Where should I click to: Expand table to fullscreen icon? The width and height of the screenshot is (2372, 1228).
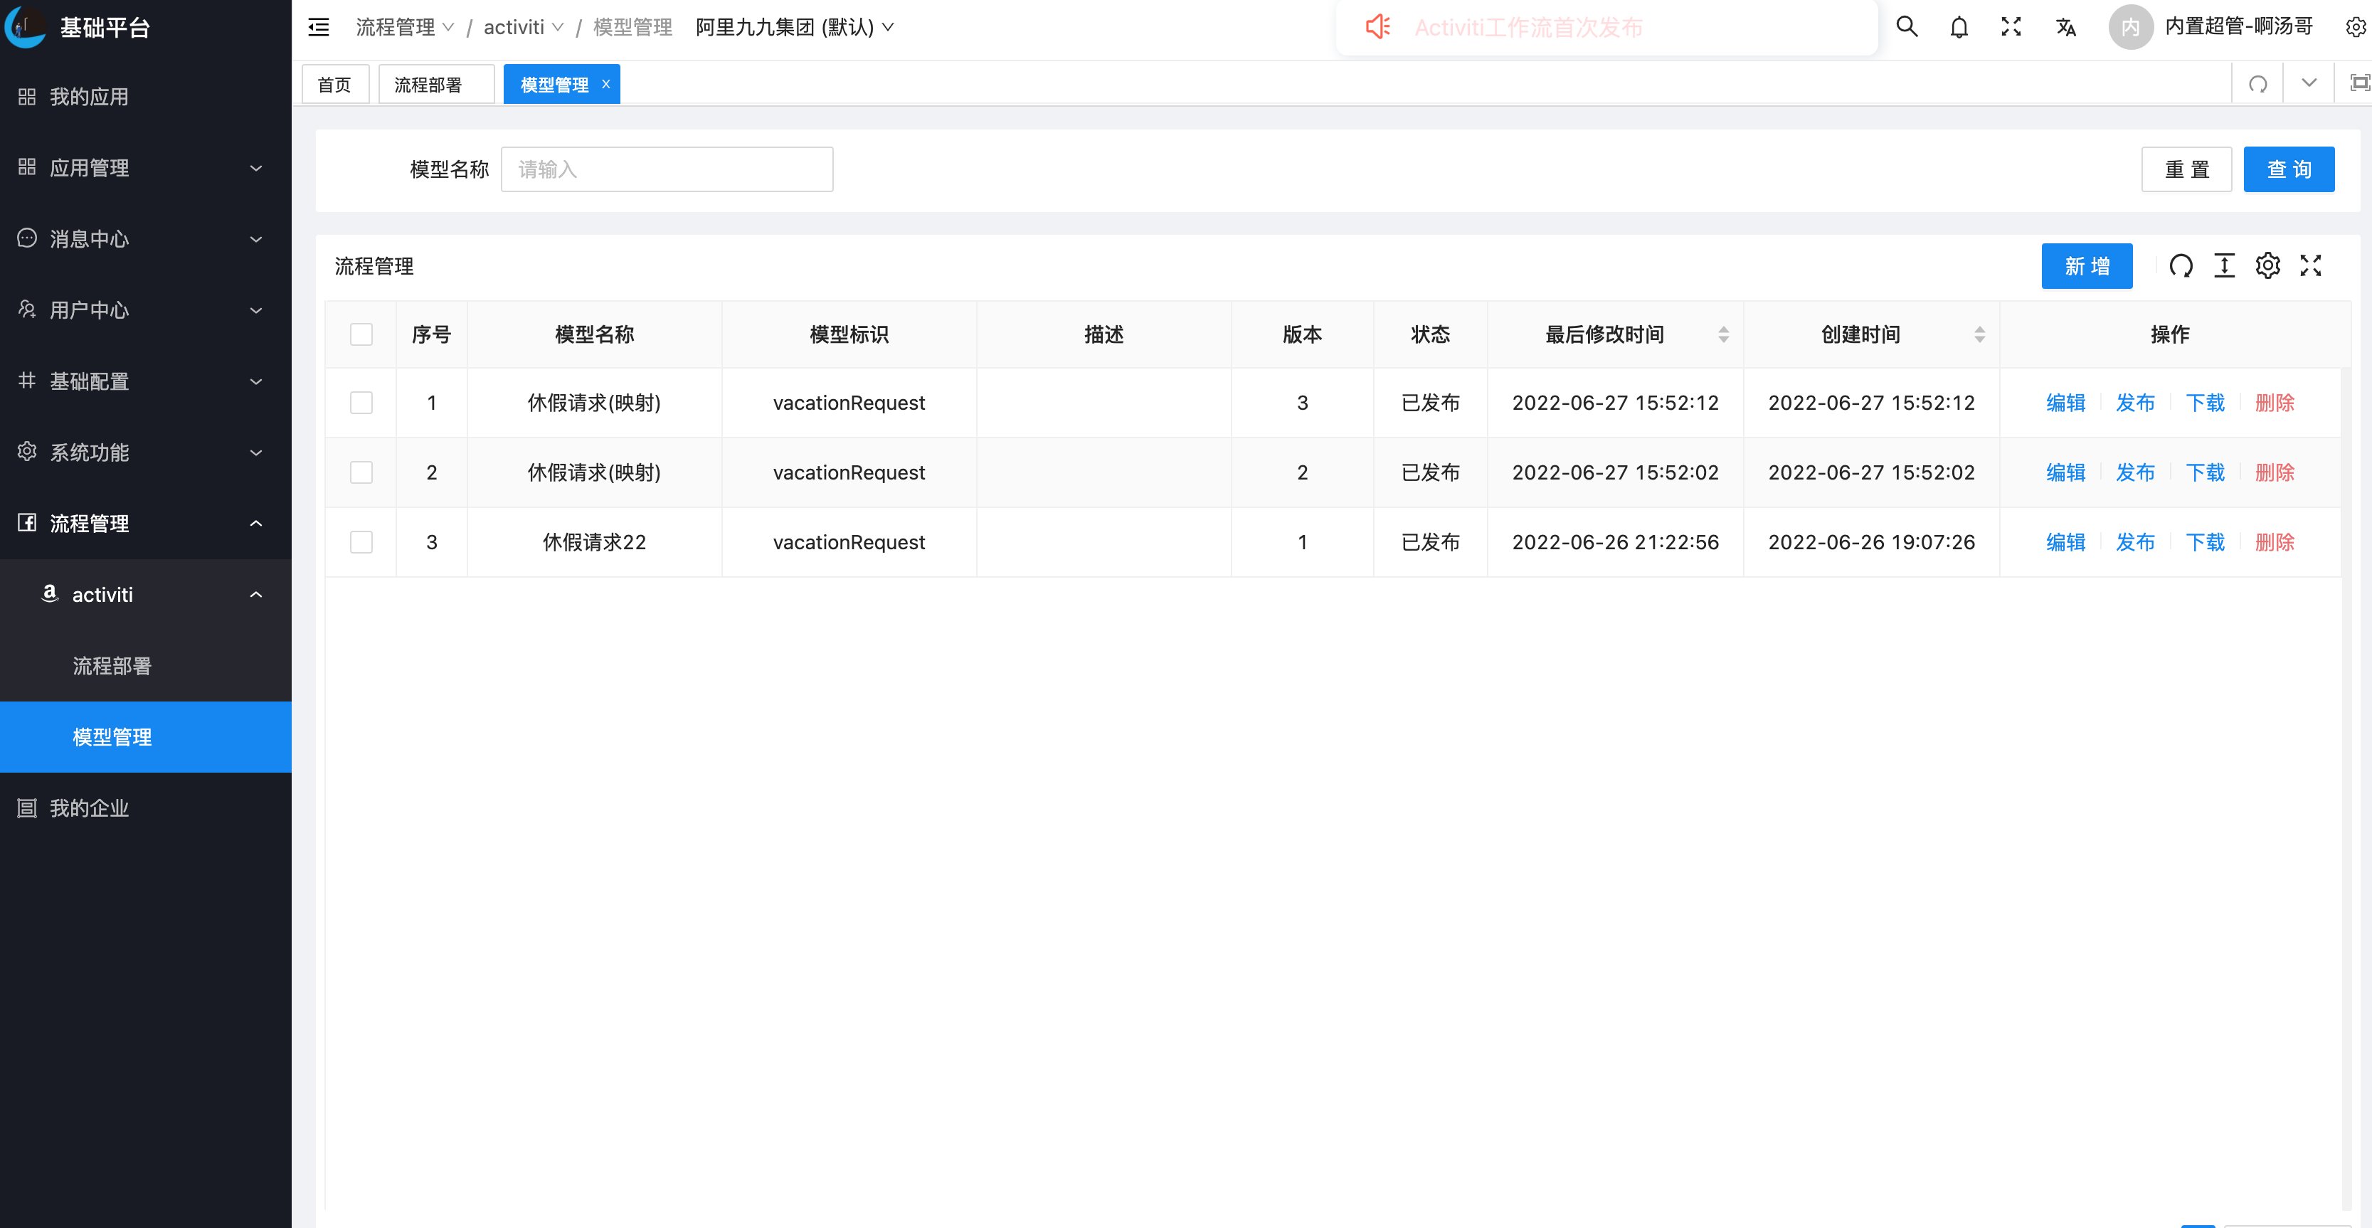pyautogui.click(x=2310, y=266)
